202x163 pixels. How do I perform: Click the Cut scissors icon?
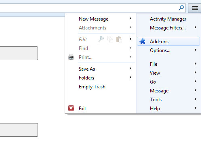pos(101,39)
